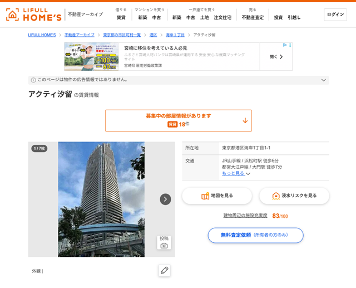
Task: View 浸水リスクを見る flood risk
Action: tap(294, 196)
